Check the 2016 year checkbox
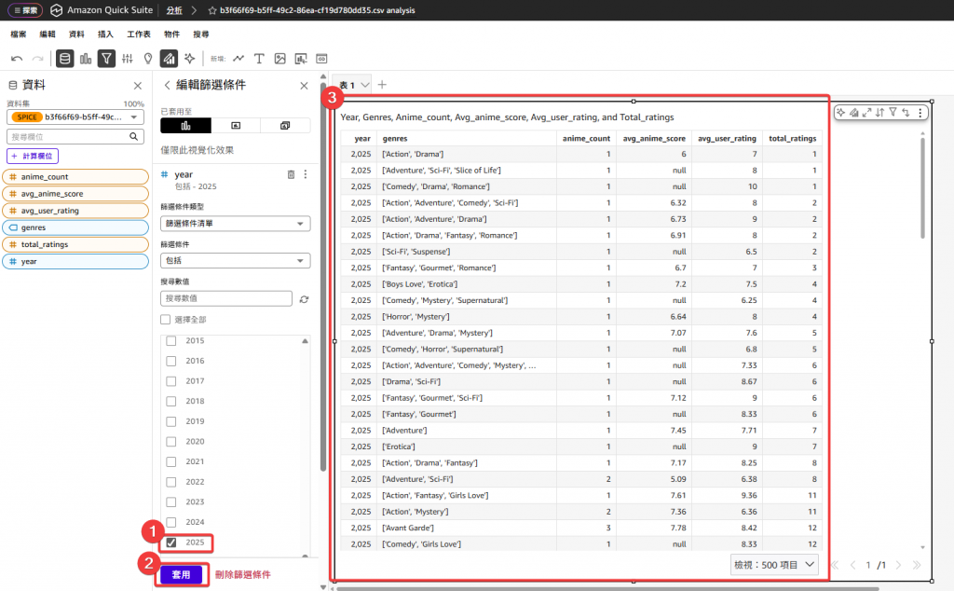This screenshot has width=954, height=591. pos(171,361)
